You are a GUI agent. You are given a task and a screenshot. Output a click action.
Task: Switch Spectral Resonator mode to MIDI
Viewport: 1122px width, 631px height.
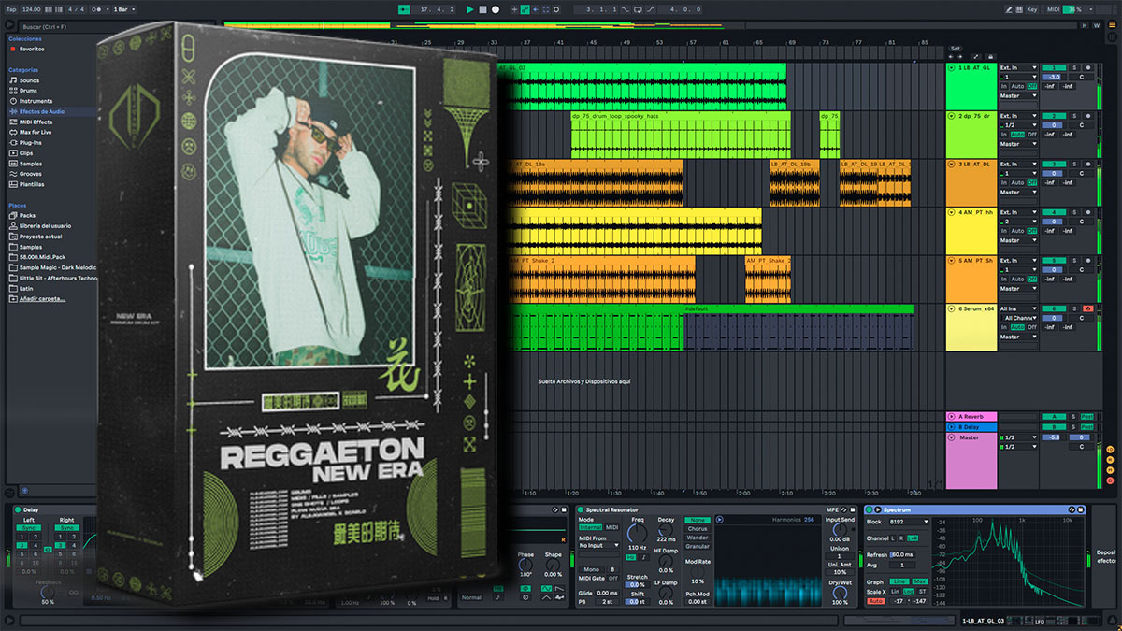(611, 528)
